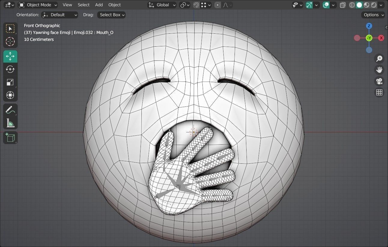
Task: Click the 3D cursor at the mouth
Action: [193, 132]
